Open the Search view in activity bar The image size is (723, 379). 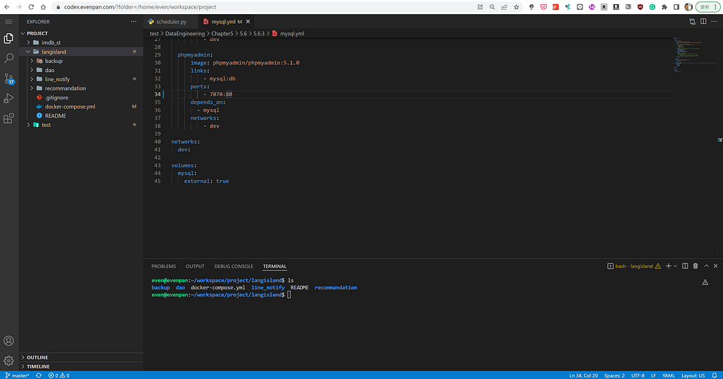(8, 58)
